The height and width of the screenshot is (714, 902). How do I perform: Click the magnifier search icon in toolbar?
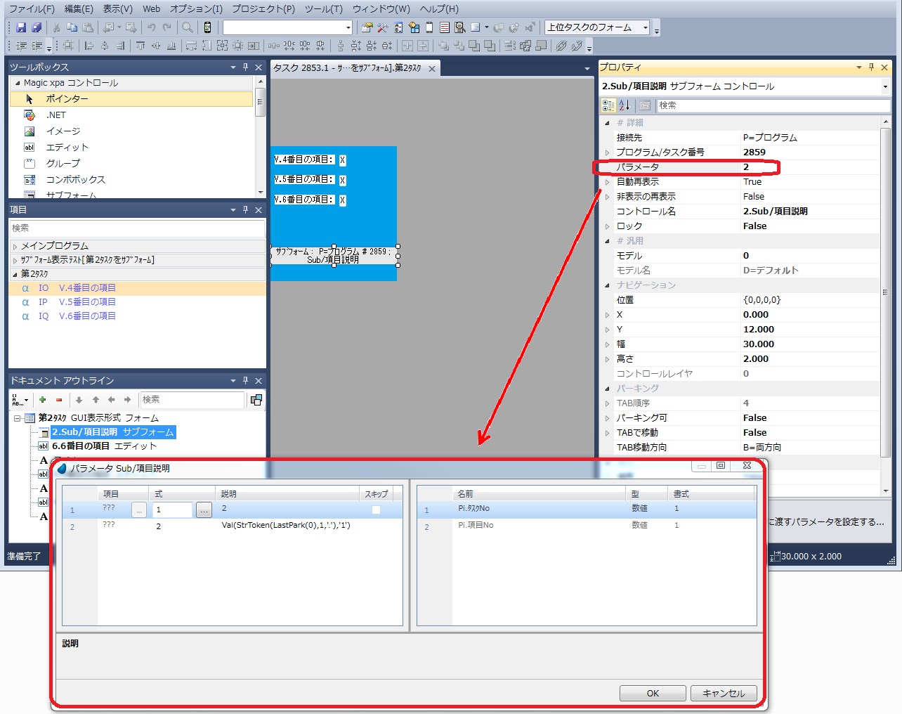click(188, 27)
